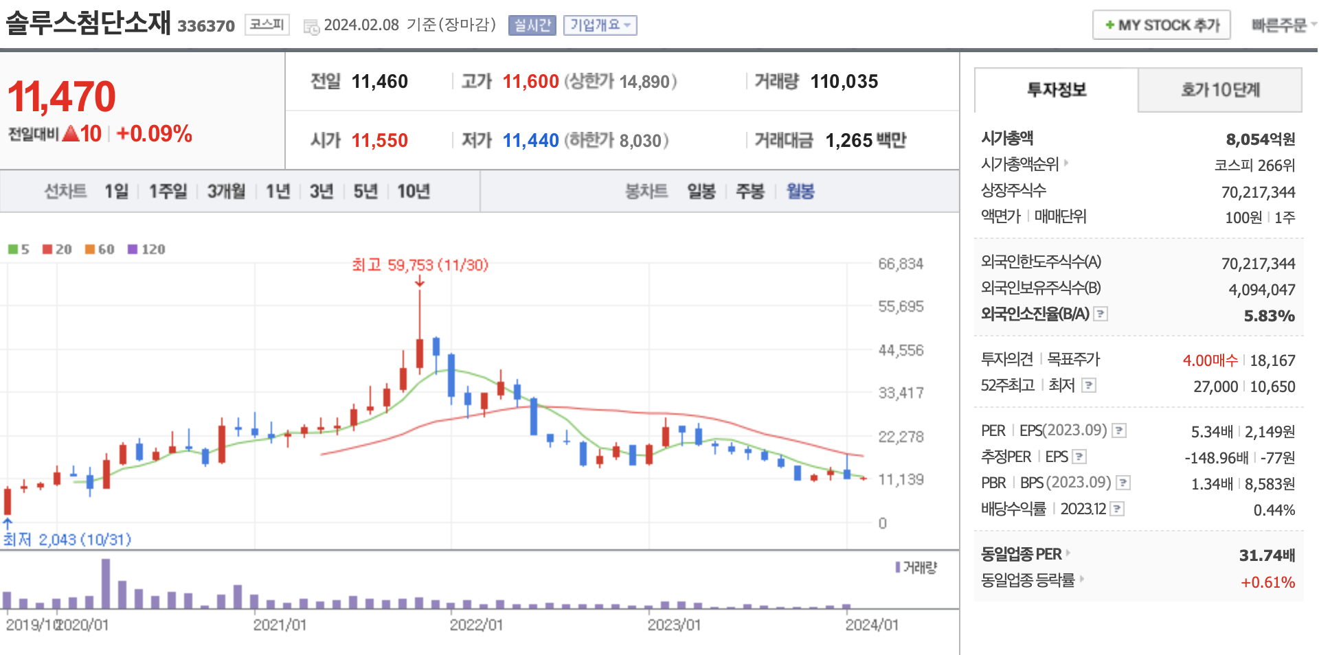Show the 월봉 monthly candle chart
Screen dimensions: 1319x655
point(800,191)
